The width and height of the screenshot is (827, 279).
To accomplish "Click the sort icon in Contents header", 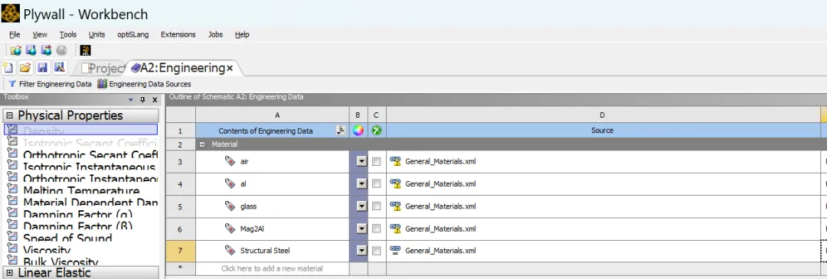I will 341,131.
